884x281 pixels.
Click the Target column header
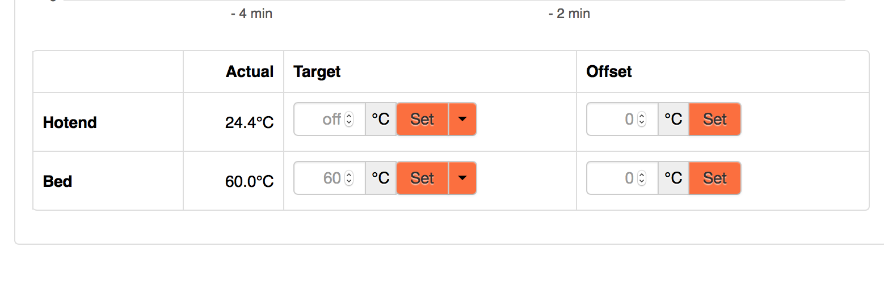(317, 71)
